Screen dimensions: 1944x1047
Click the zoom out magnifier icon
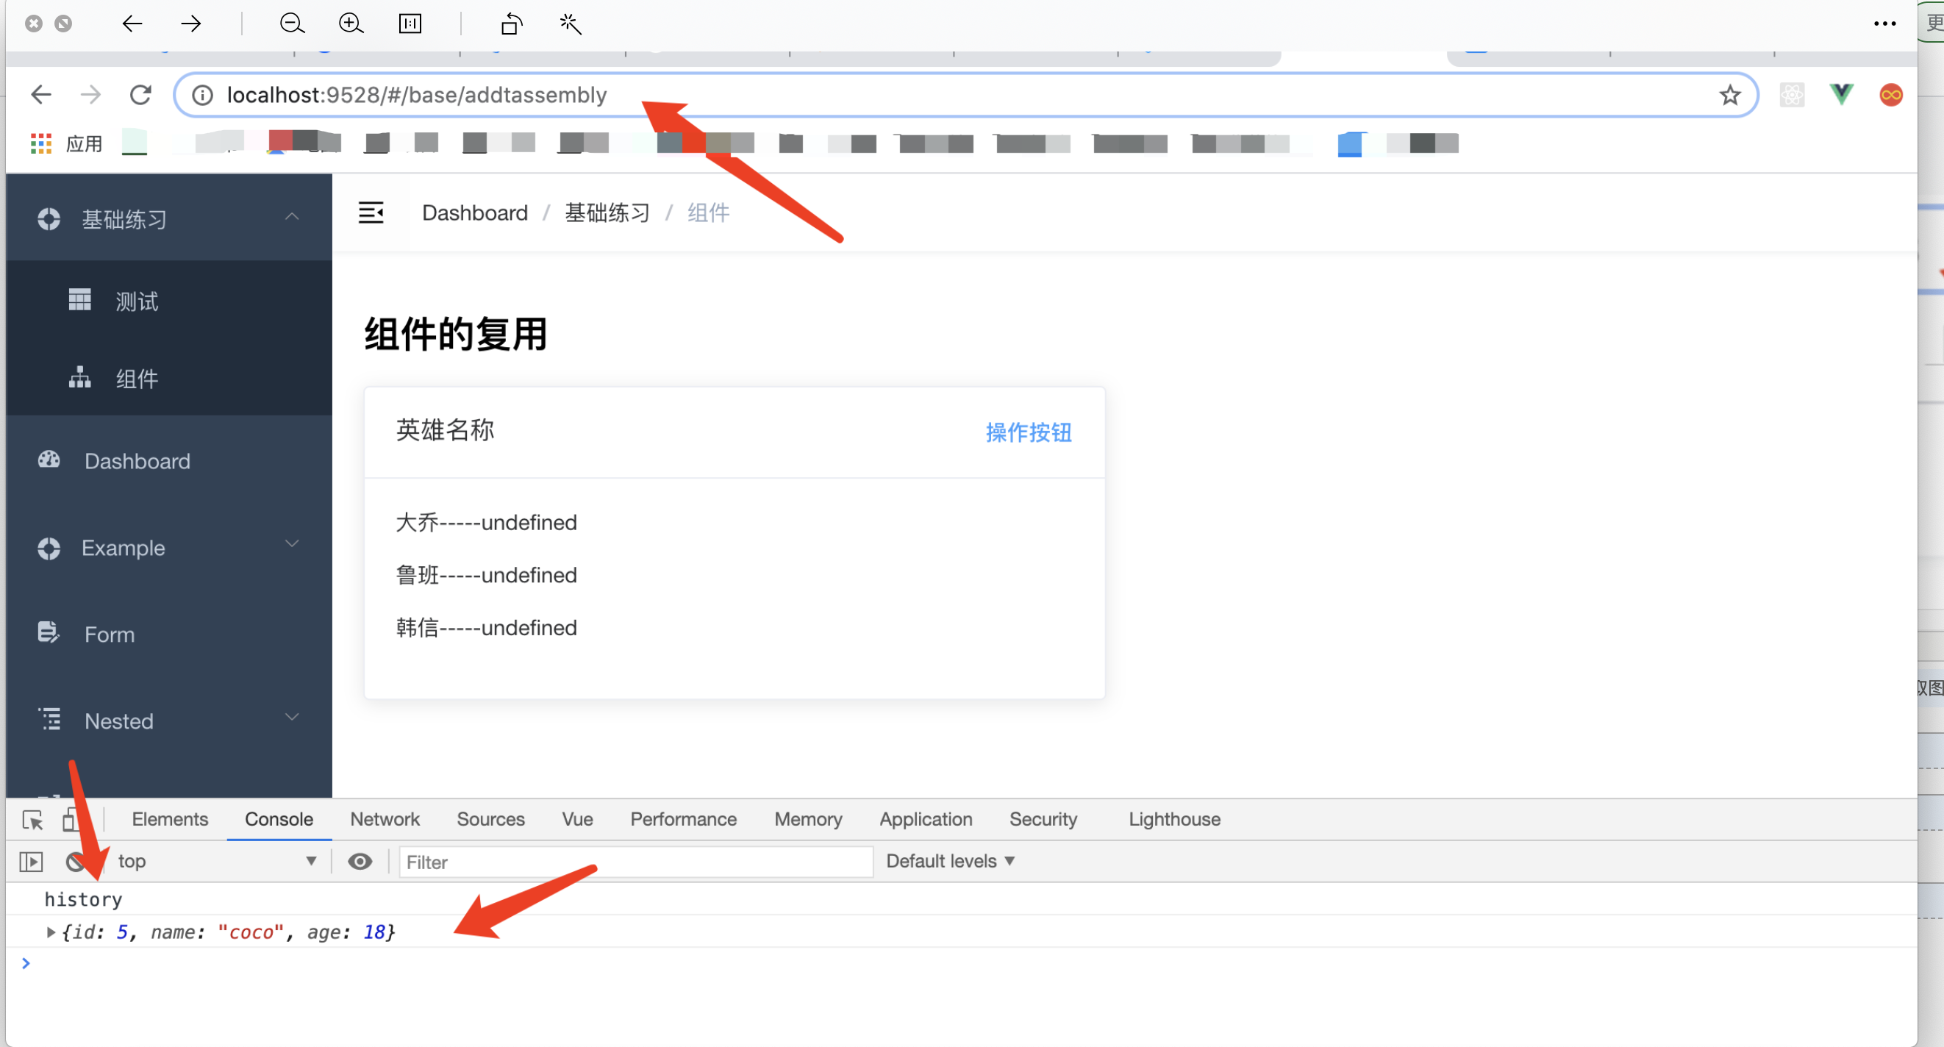(291, 24)
